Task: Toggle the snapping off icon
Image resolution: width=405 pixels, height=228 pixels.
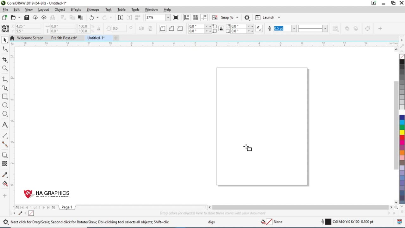Action: tap(215, 17)
